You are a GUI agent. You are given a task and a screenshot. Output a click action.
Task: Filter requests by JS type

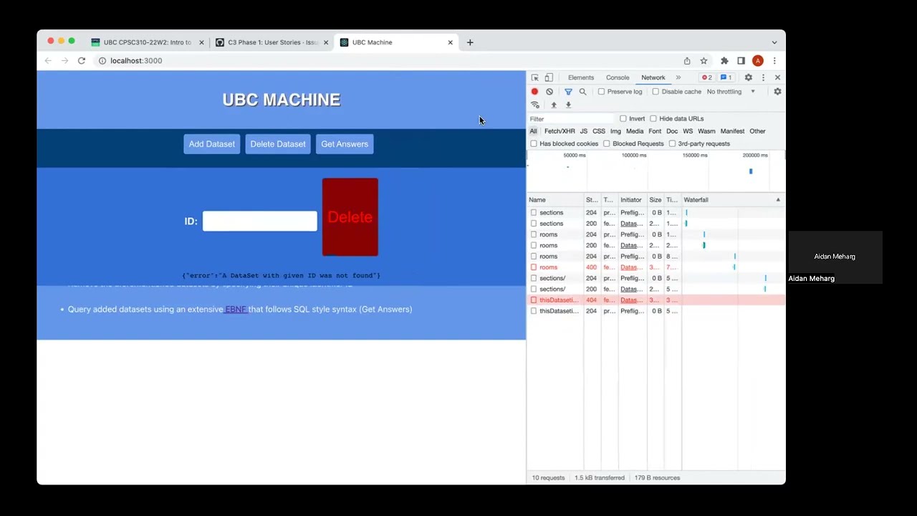(584, 131)
